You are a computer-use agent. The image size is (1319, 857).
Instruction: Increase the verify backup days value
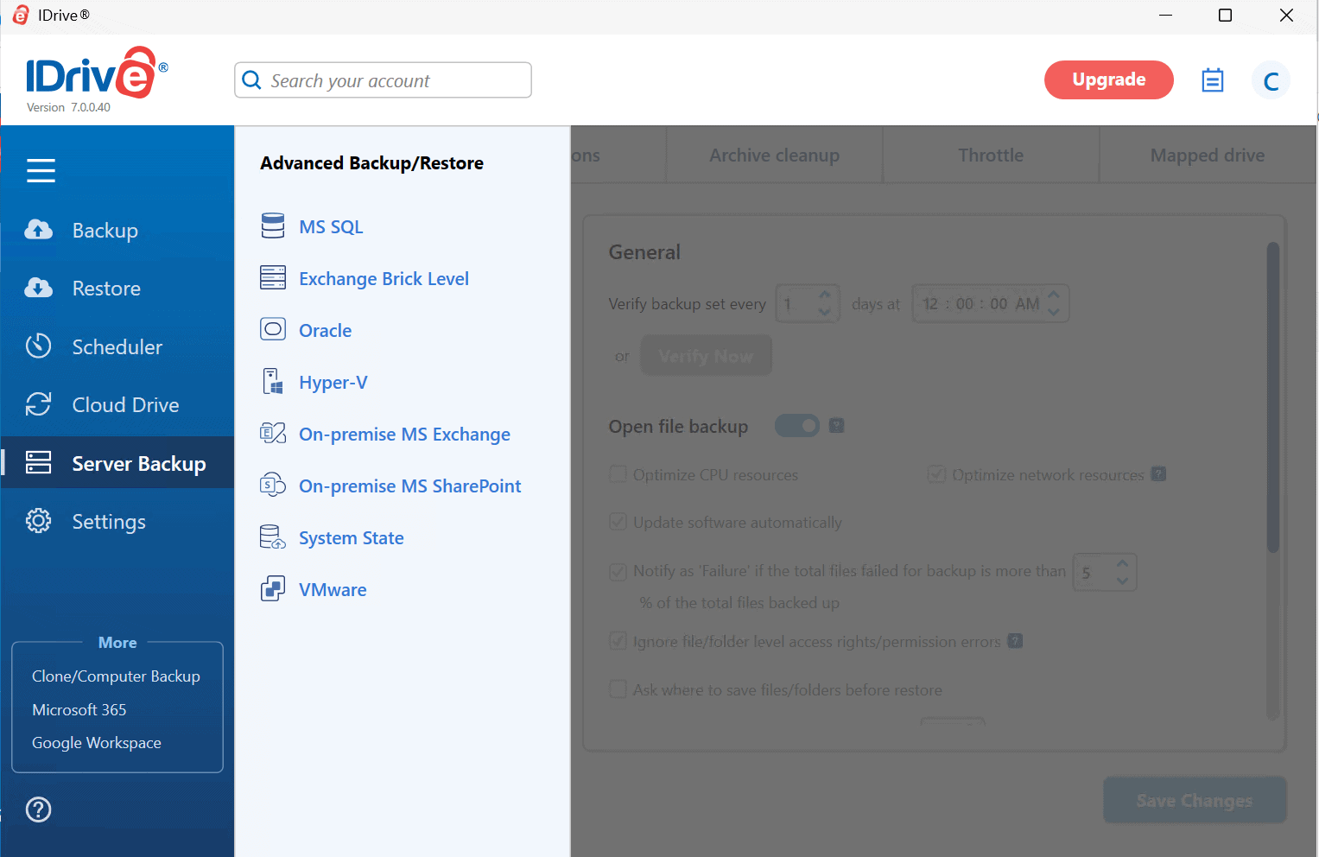click(x=825, y=295)
